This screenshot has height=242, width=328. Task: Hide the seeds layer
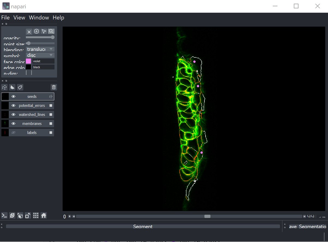(13, 96)
